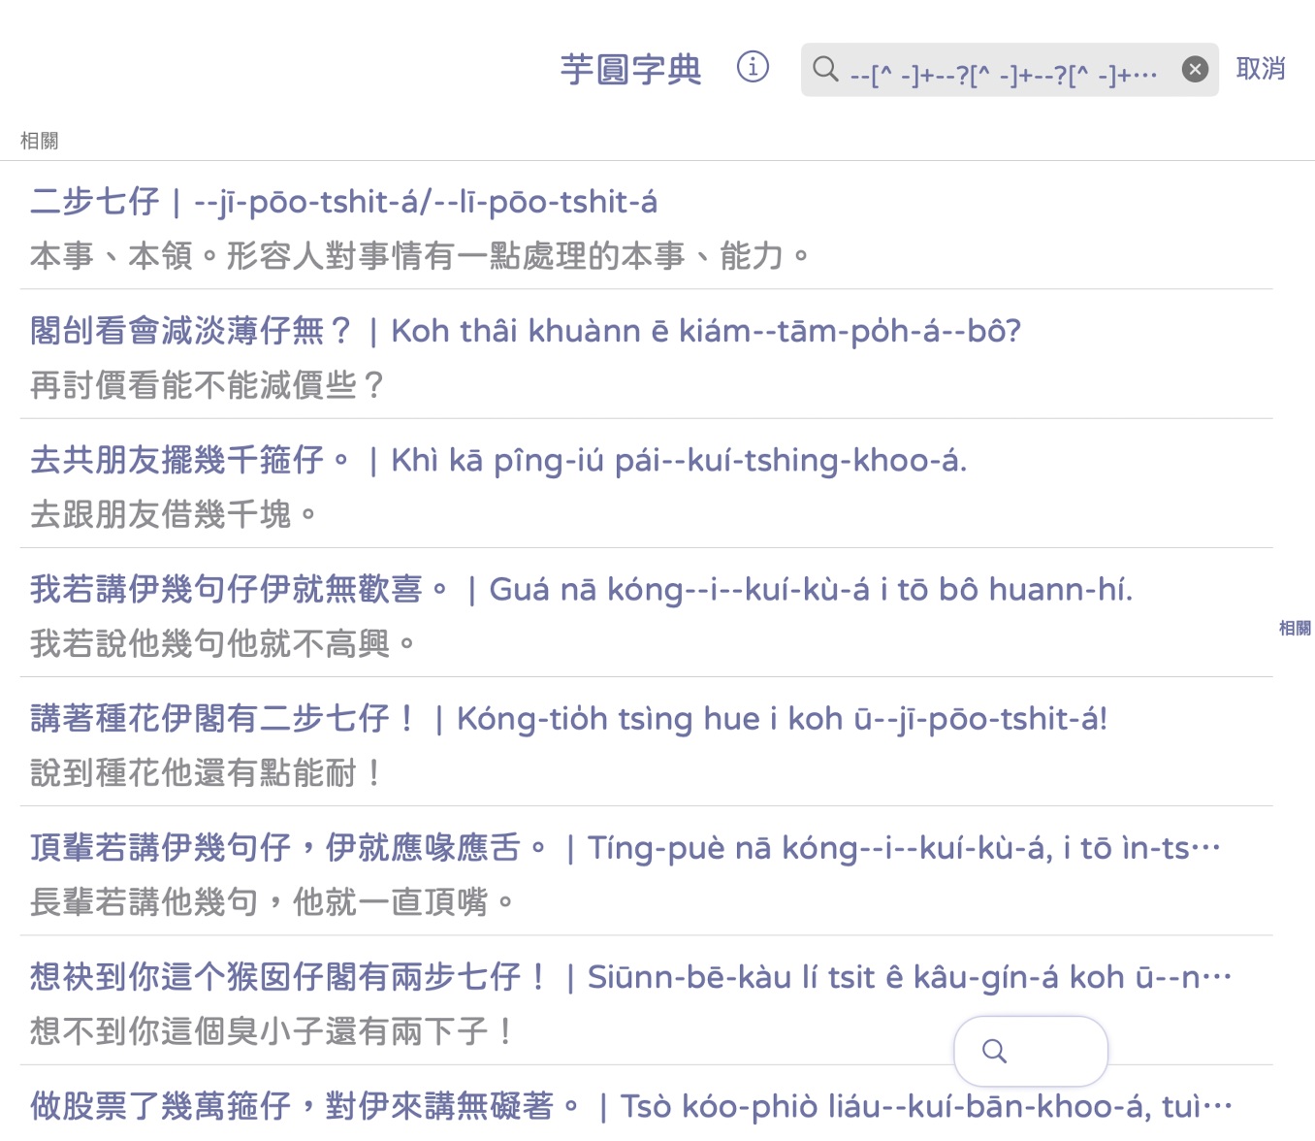
Task: Select translation 說到種花他還有點能耐！
Action: pyautogui.click(x=208, y=772)
